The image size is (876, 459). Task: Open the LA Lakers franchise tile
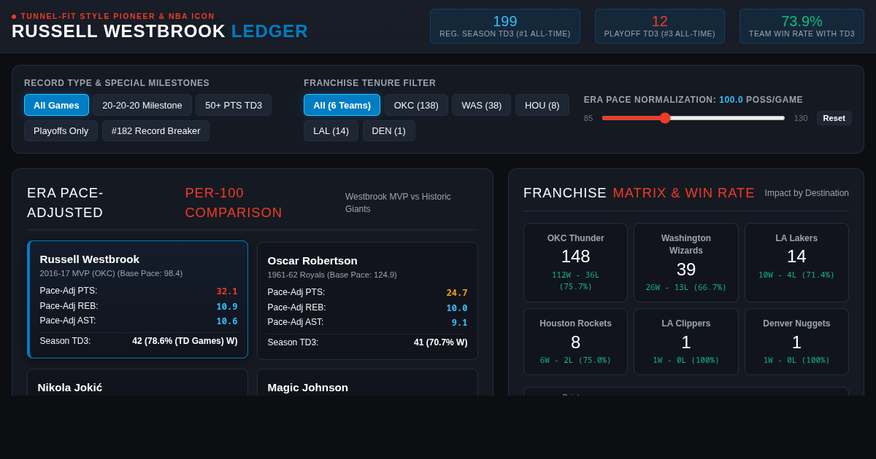click(x=796, y=262)
